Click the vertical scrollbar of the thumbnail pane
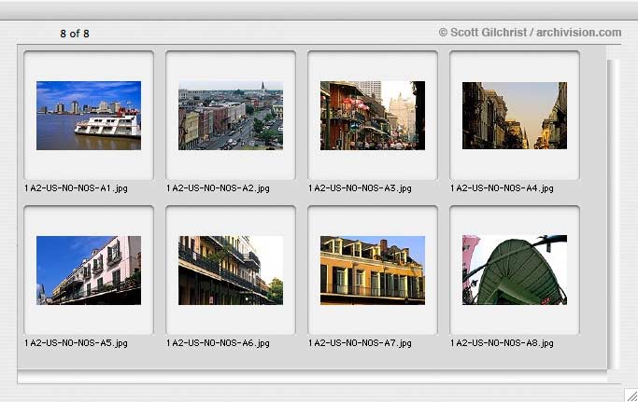Screen dimensions: 638x402 click(614, 215)
